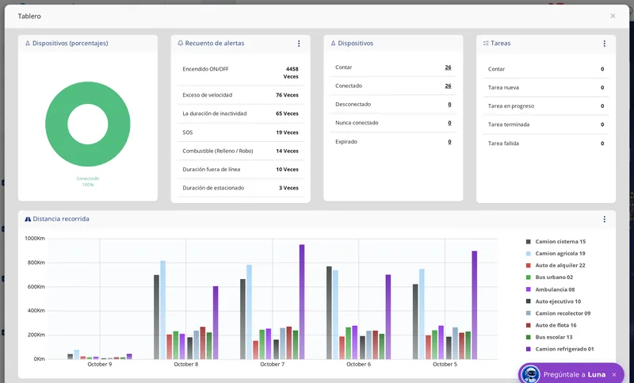The width and height of the screenshot is (634, 383).
Task: Click the tasks icon beside Tareas
Action: (486, 44)
